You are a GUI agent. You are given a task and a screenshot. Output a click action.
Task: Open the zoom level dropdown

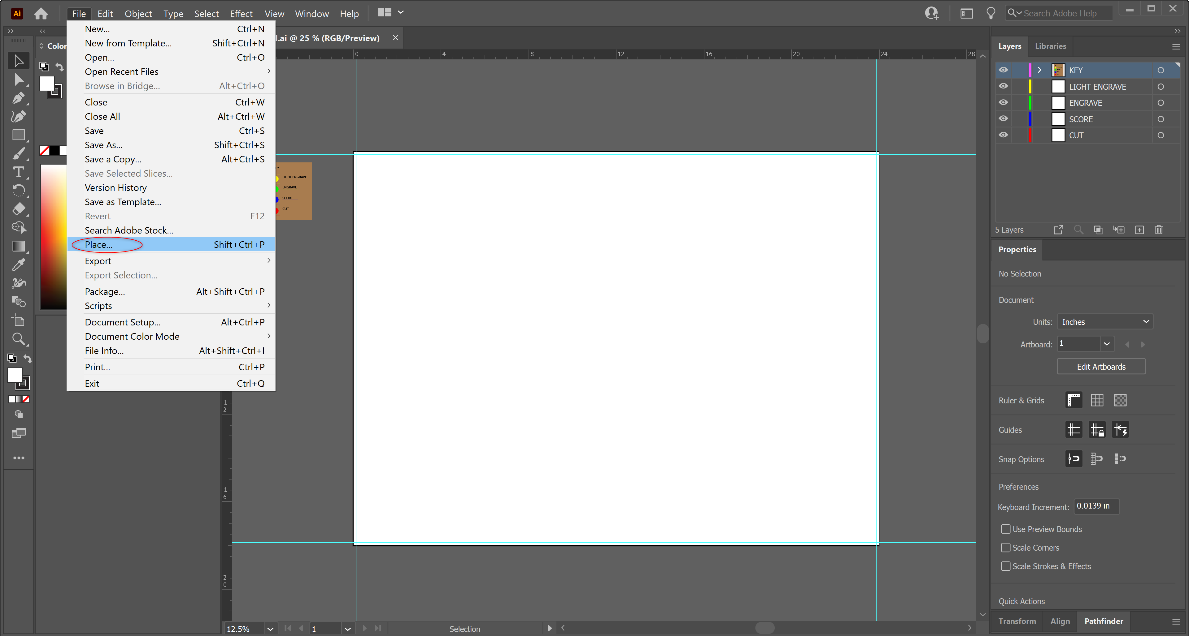click(270, 629)
